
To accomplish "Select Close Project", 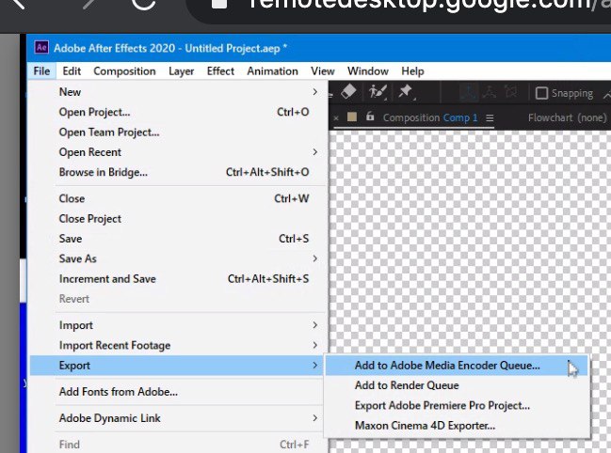I will (x=177, y=219).
